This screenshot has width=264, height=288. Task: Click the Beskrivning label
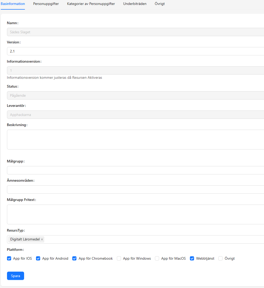pyautogui.click(x=17, y=125)
